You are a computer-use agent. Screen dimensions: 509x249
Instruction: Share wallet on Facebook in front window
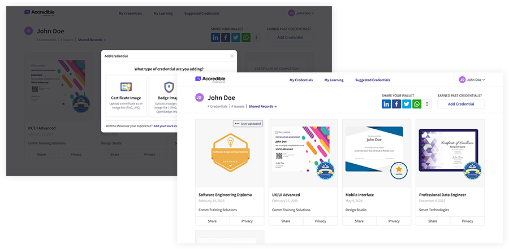[x=396, y=104]
